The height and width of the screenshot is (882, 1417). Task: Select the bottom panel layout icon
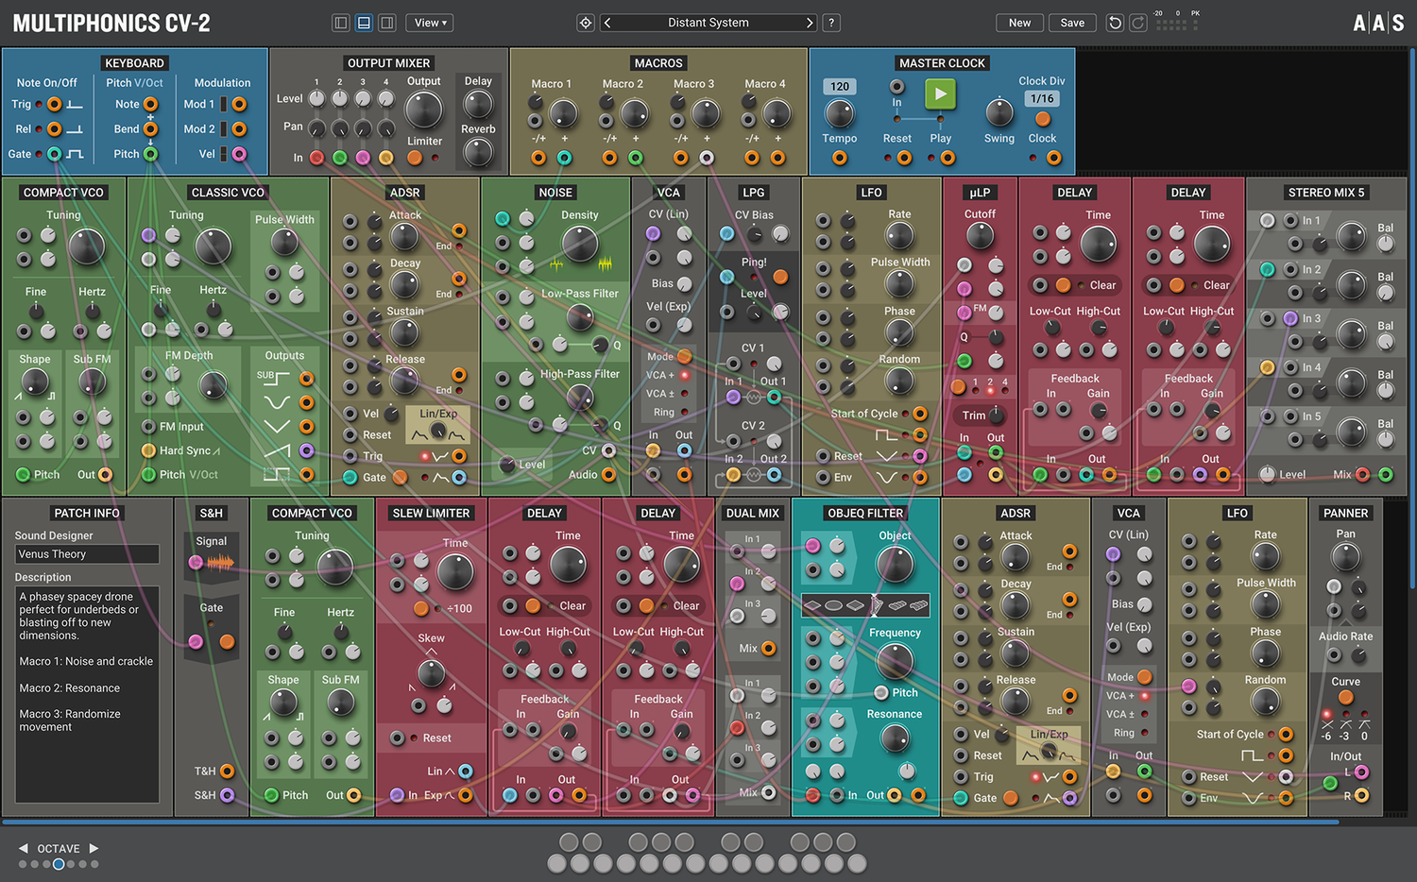tap(364, 23)
